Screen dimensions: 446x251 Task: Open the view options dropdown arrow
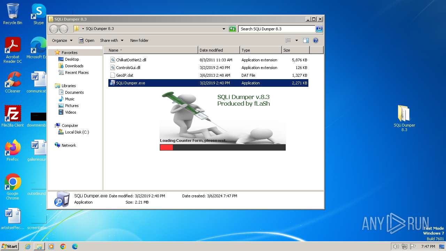click(297, 40)
